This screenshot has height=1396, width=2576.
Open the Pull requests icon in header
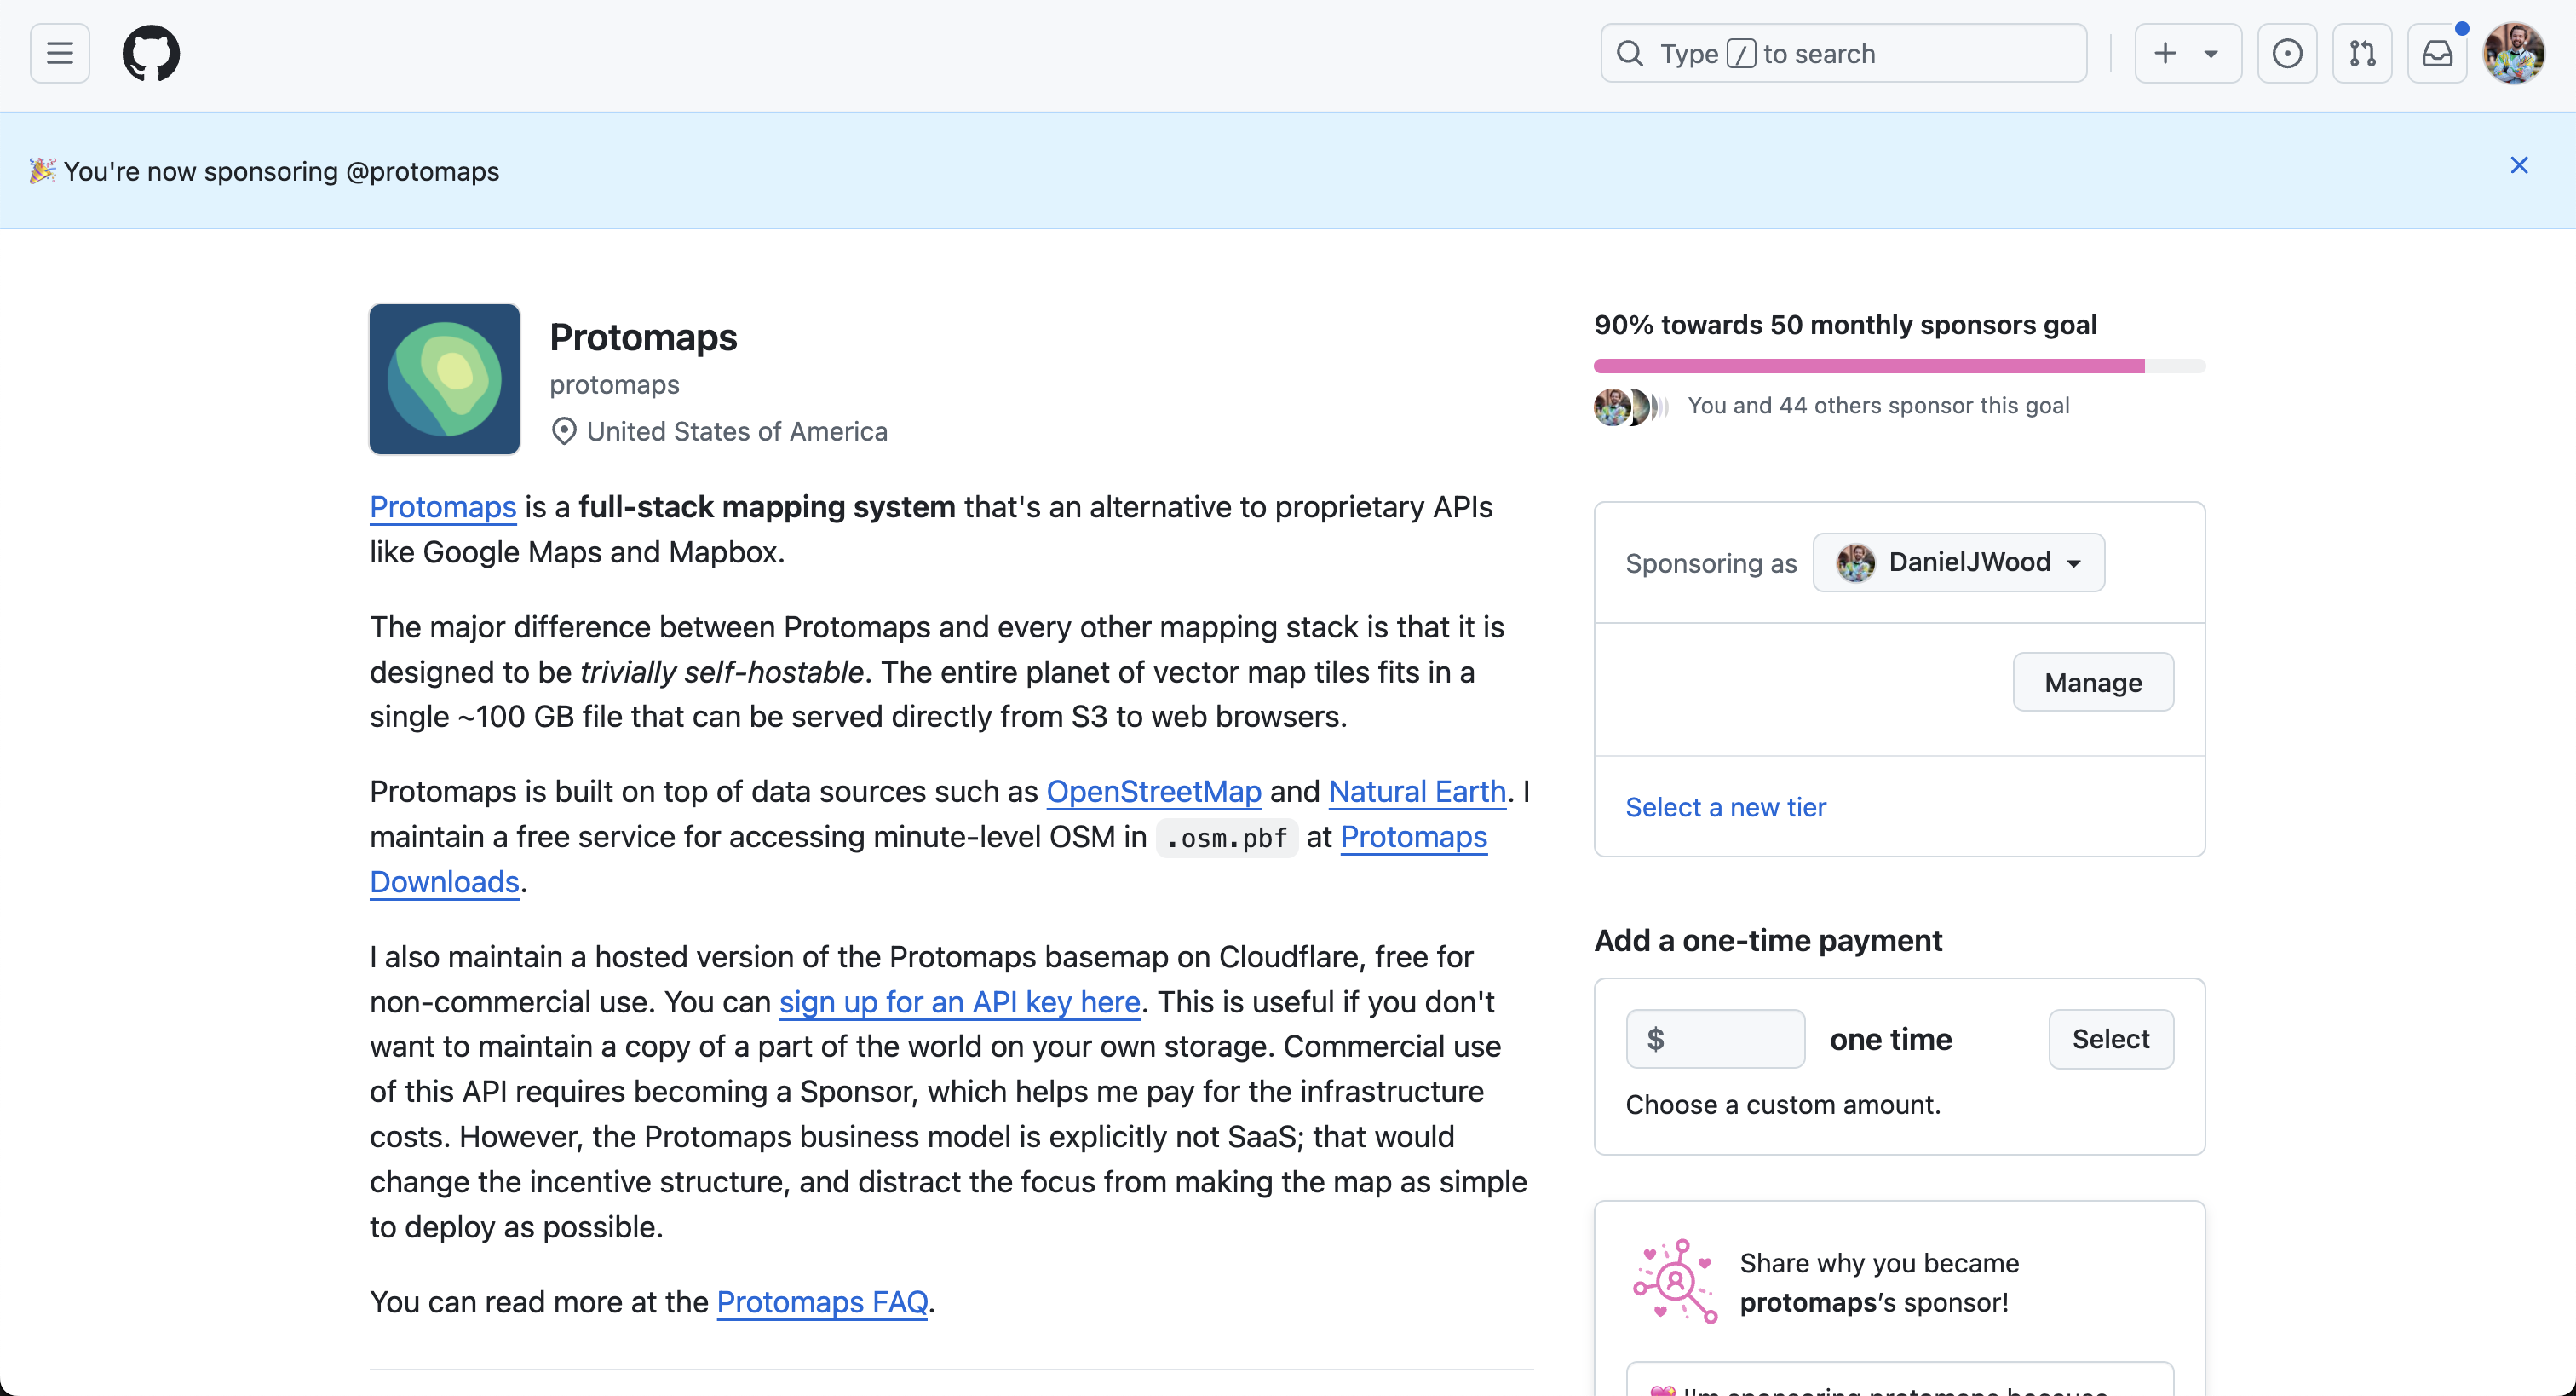click(2362, 53)
